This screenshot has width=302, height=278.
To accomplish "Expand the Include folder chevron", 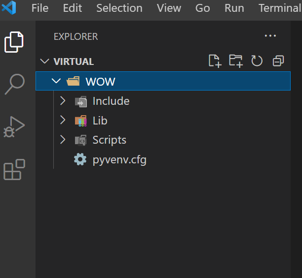I will click(63, 101).
